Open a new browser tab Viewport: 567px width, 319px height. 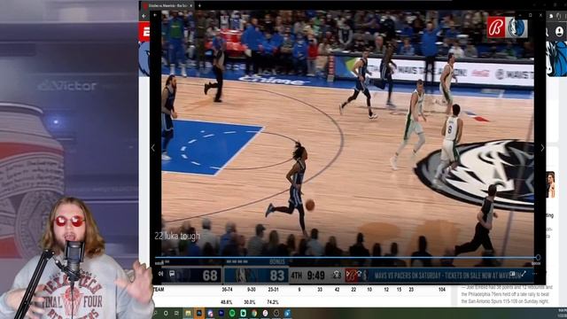[199, 6]
